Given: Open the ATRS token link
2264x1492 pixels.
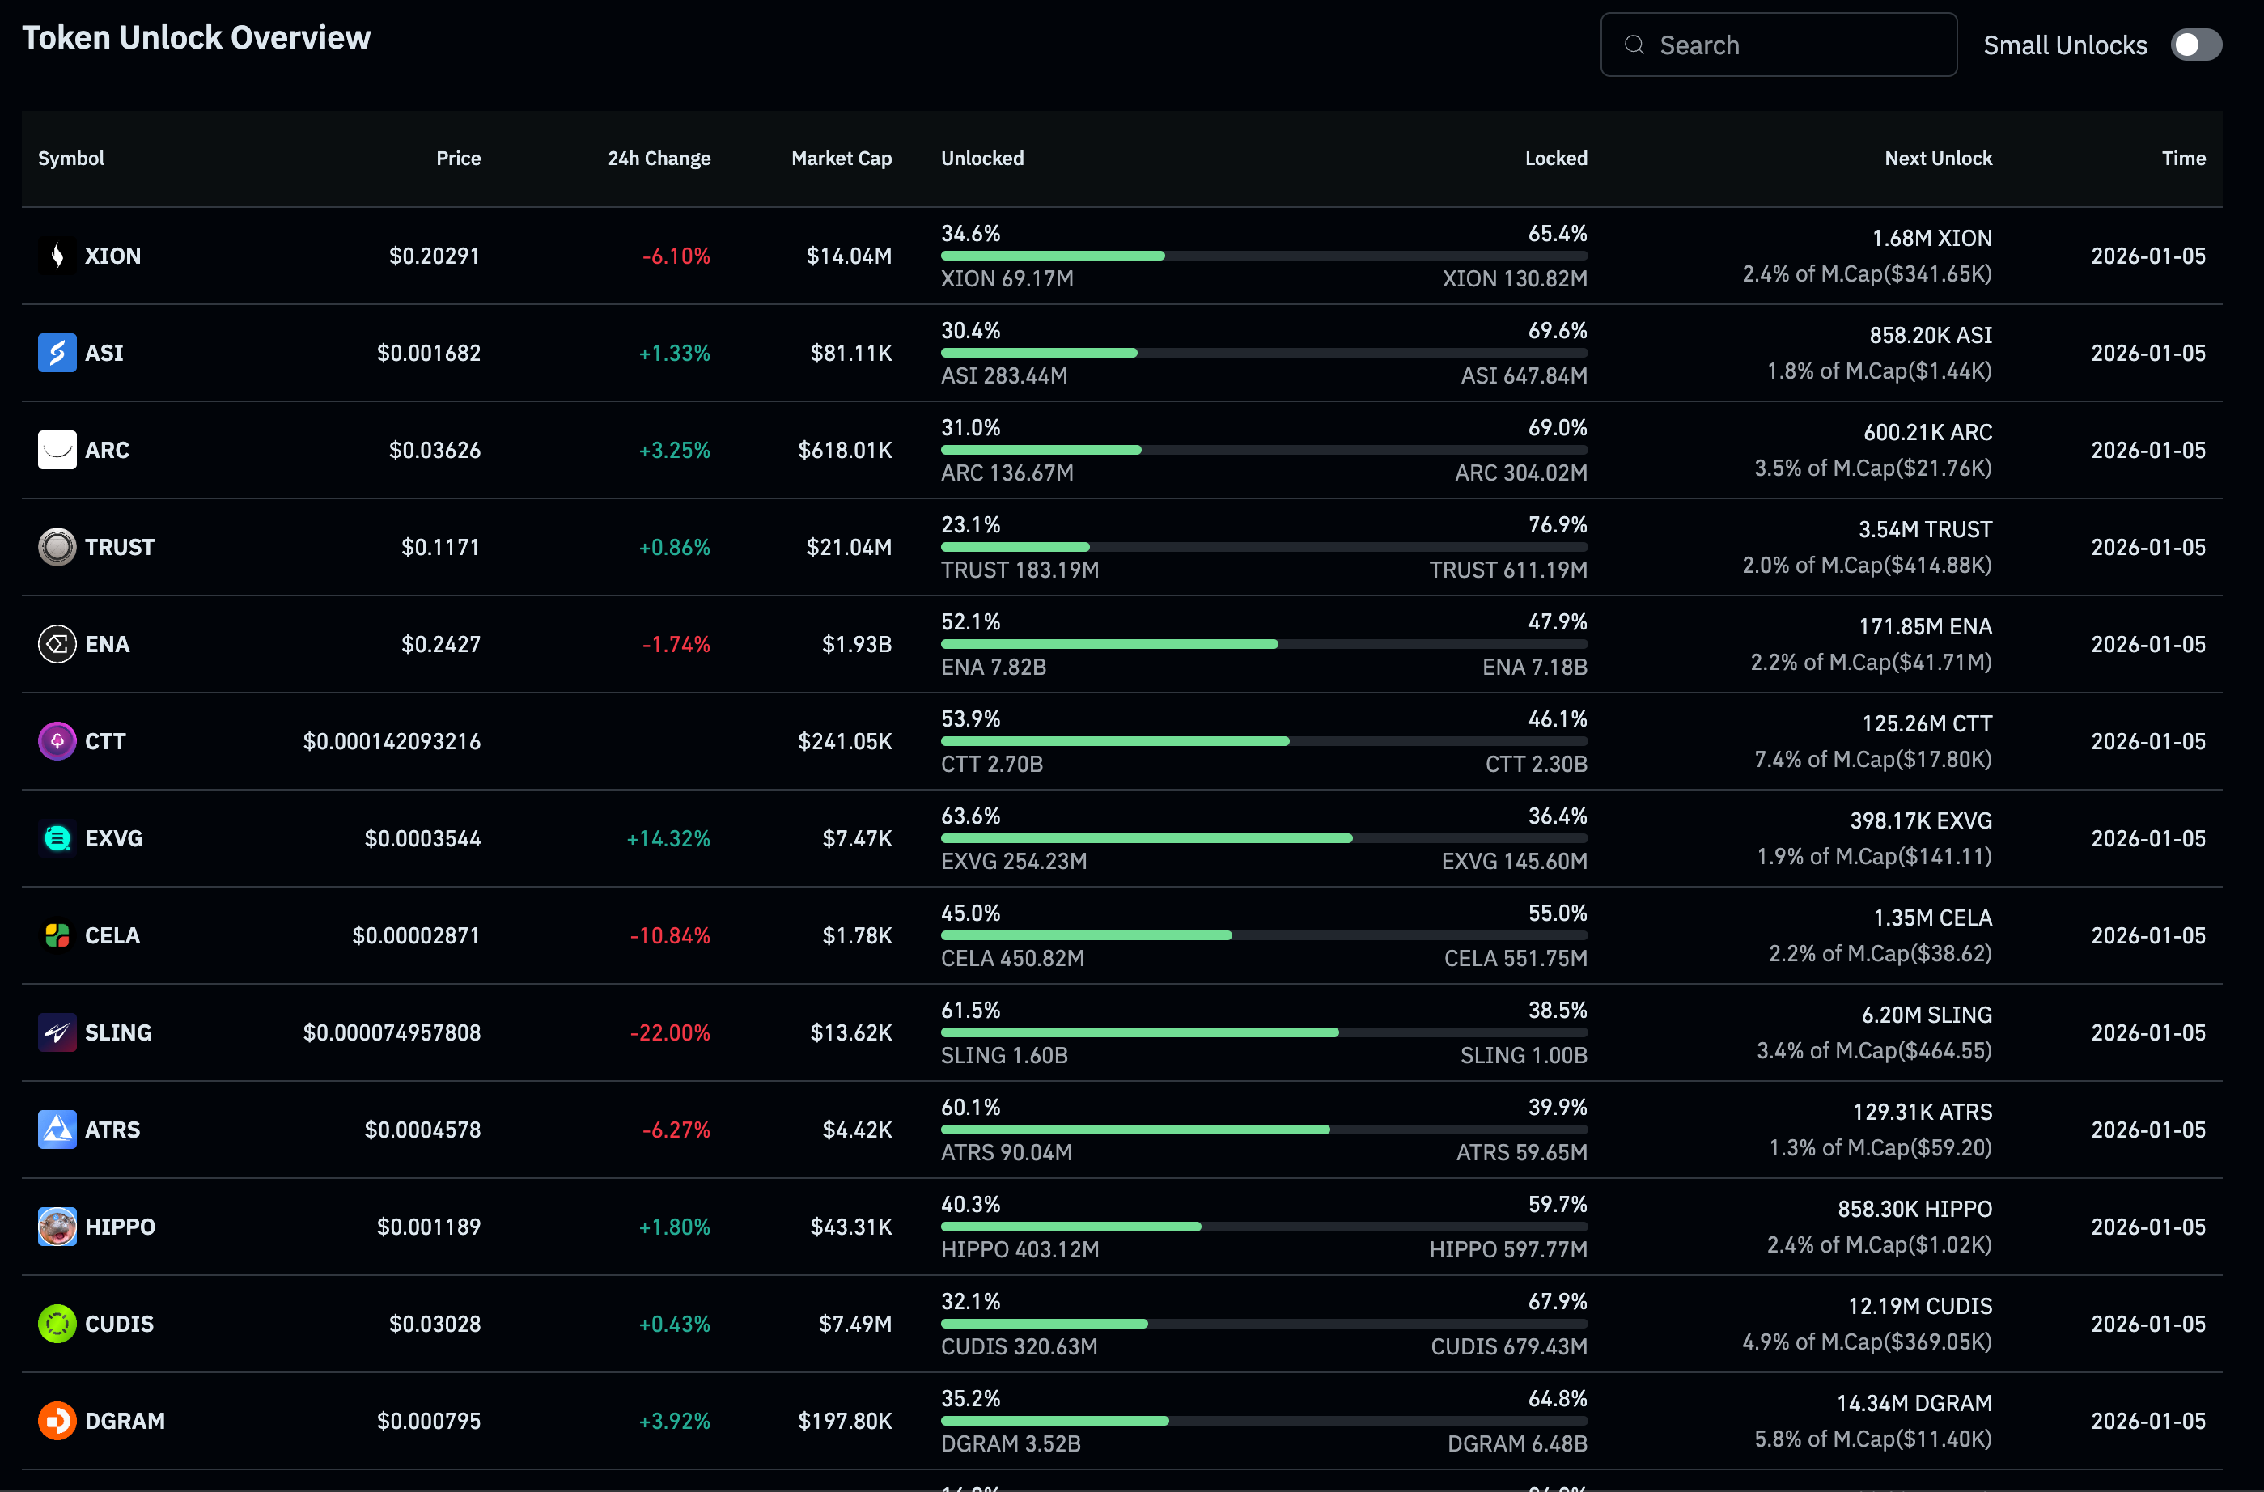Looking at the screenshot, I should pyautogui.click(x=112, y=1130).
